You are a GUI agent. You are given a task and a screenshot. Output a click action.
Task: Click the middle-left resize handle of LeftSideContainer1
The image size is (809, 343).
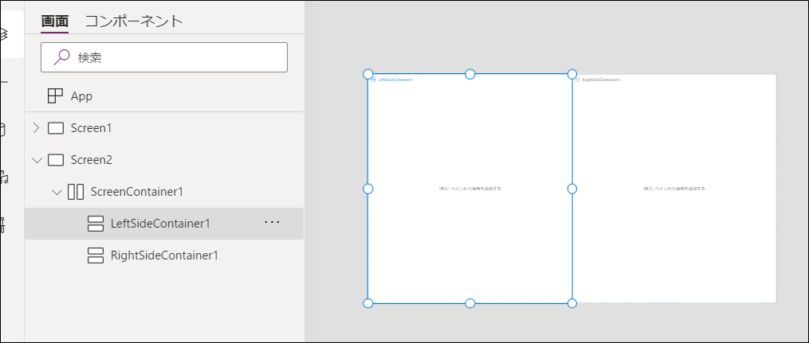(x=368, y=189)
